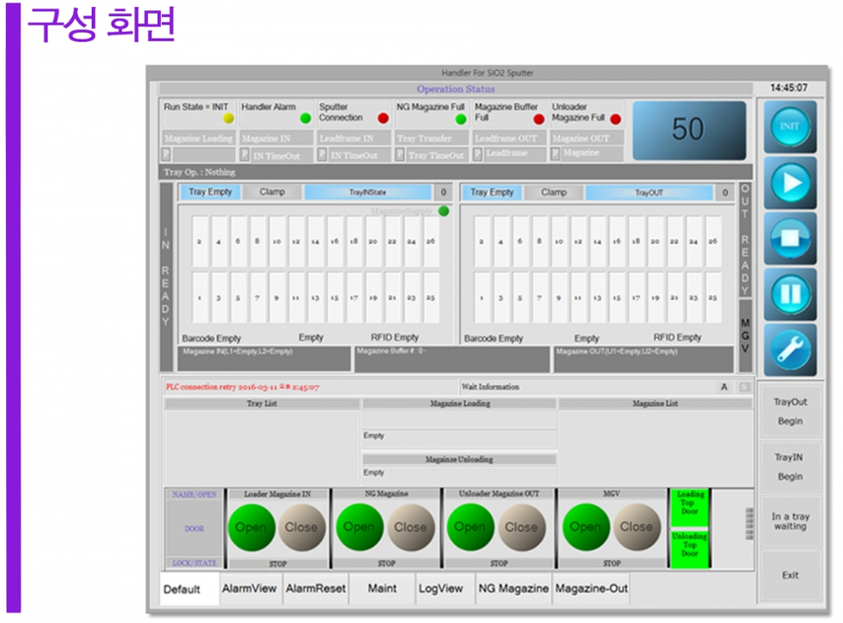Click the TrayOut Begin button
Screen dimensions: 843x623
(x=789, y=411)
